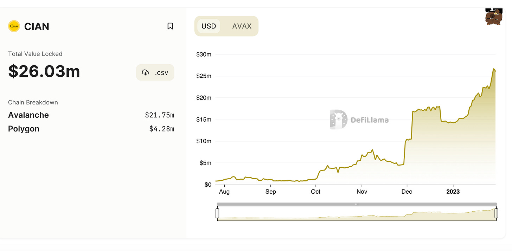Bookmark the CIAN protocol

coord(170,26)
